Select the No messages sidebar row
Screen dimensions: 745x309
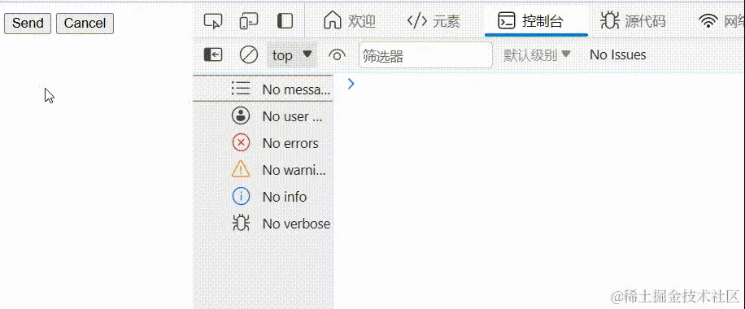coord(263,89)
